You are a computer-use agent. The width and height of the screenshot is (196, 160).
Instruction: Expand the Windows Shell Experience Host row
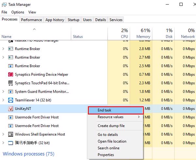tap(3, 134)
